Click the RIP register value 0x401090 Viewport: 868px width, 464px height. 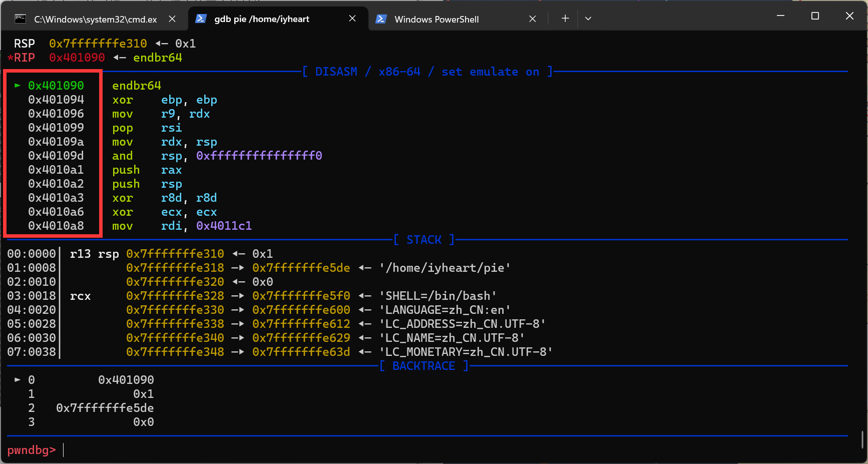[x=77, y=58]
